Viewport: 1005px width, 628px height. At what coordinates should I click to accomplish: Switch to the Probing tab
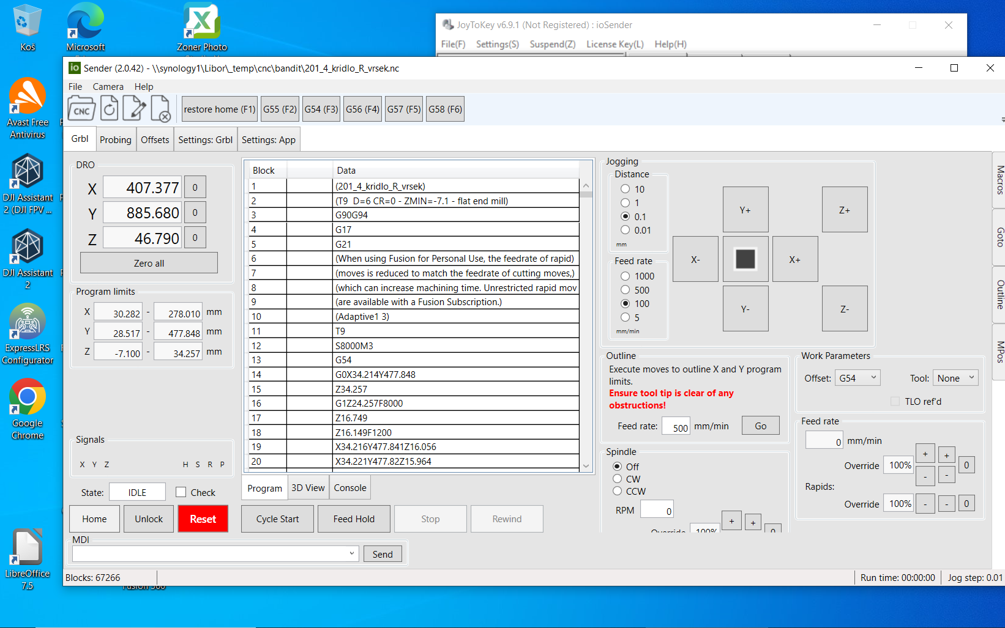pyautogui.click(x=115, y=140)
